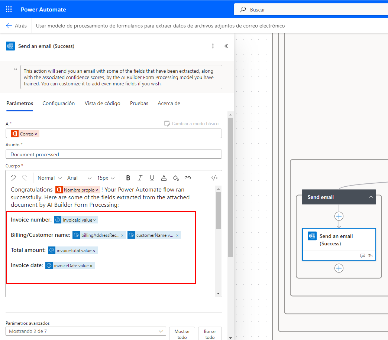Screen dimensions: 388x340
Task: Remove the customerName v... token
Action: (177, 236)
